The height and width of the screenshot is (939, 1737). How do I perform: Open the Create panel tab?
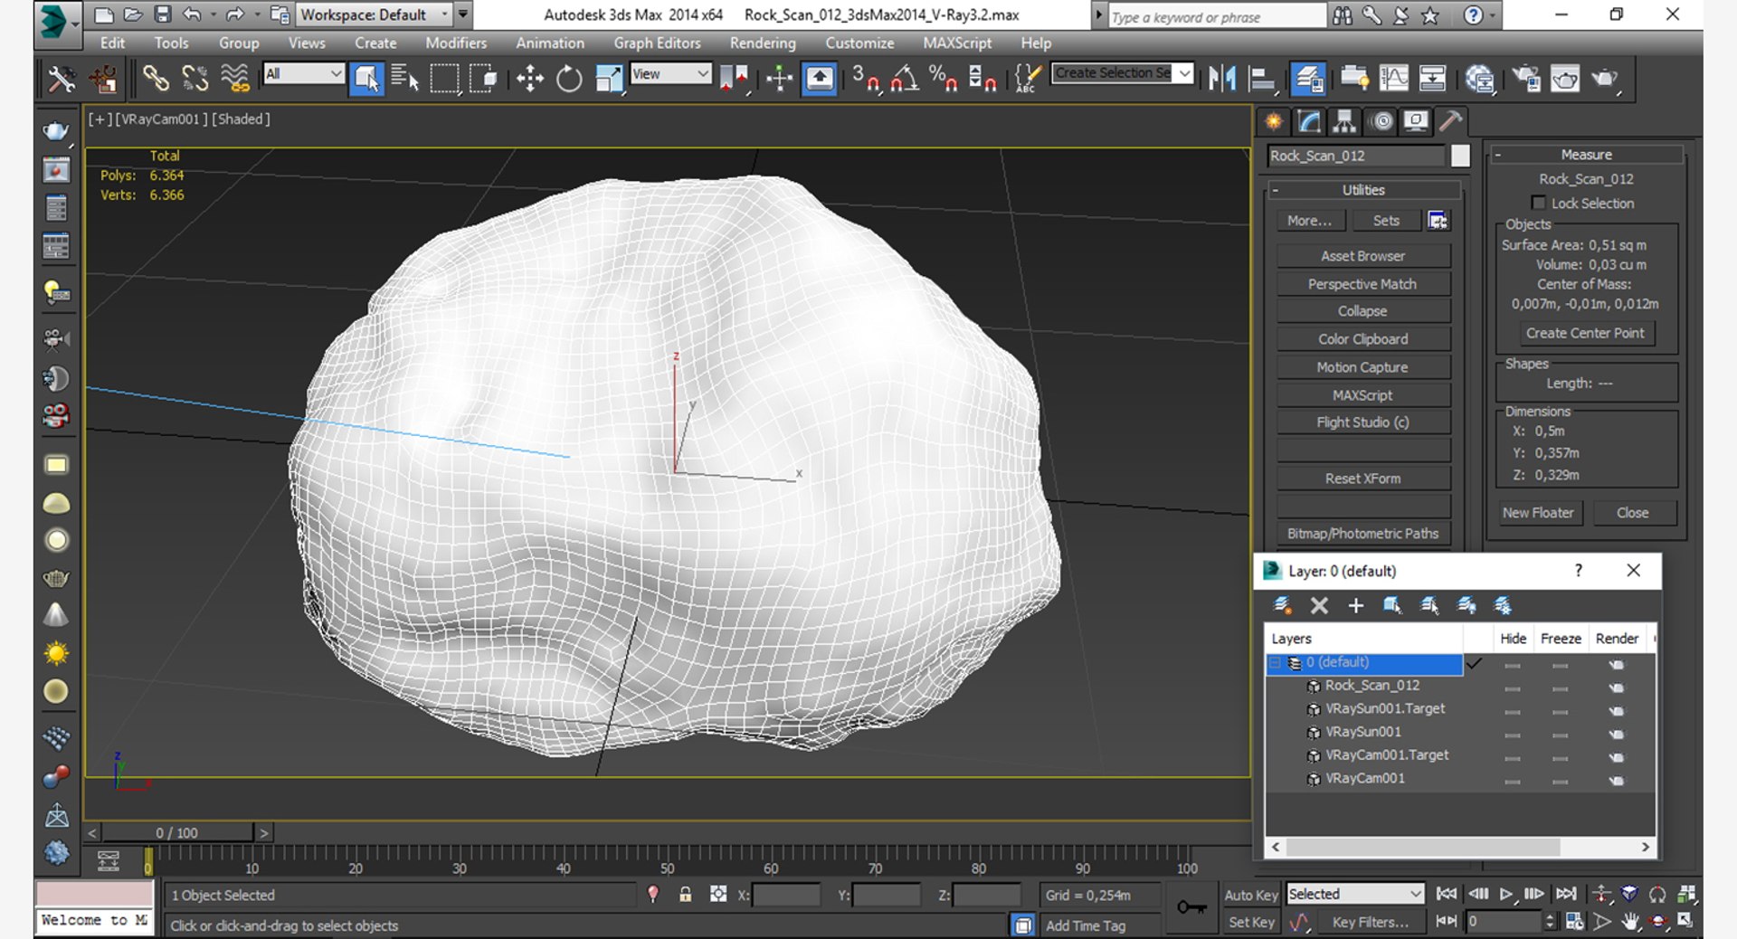[x=1274, y=121]
